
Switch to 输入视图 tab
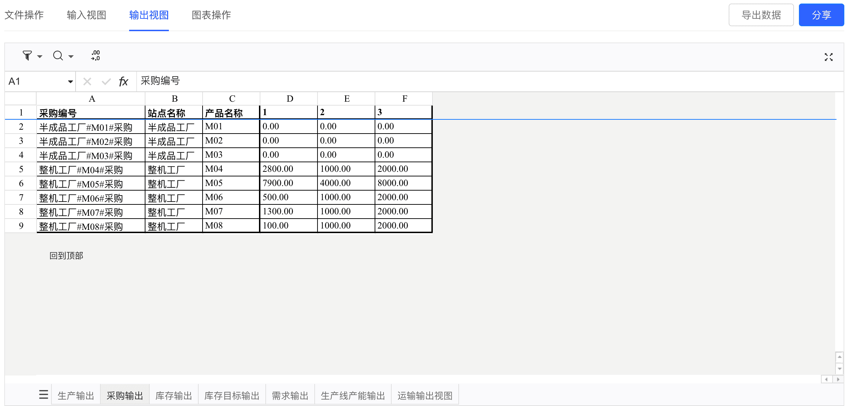(87, 15)
